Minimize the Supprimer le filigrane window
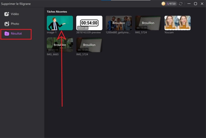This screenshot has height=138, width=206. 189,4
